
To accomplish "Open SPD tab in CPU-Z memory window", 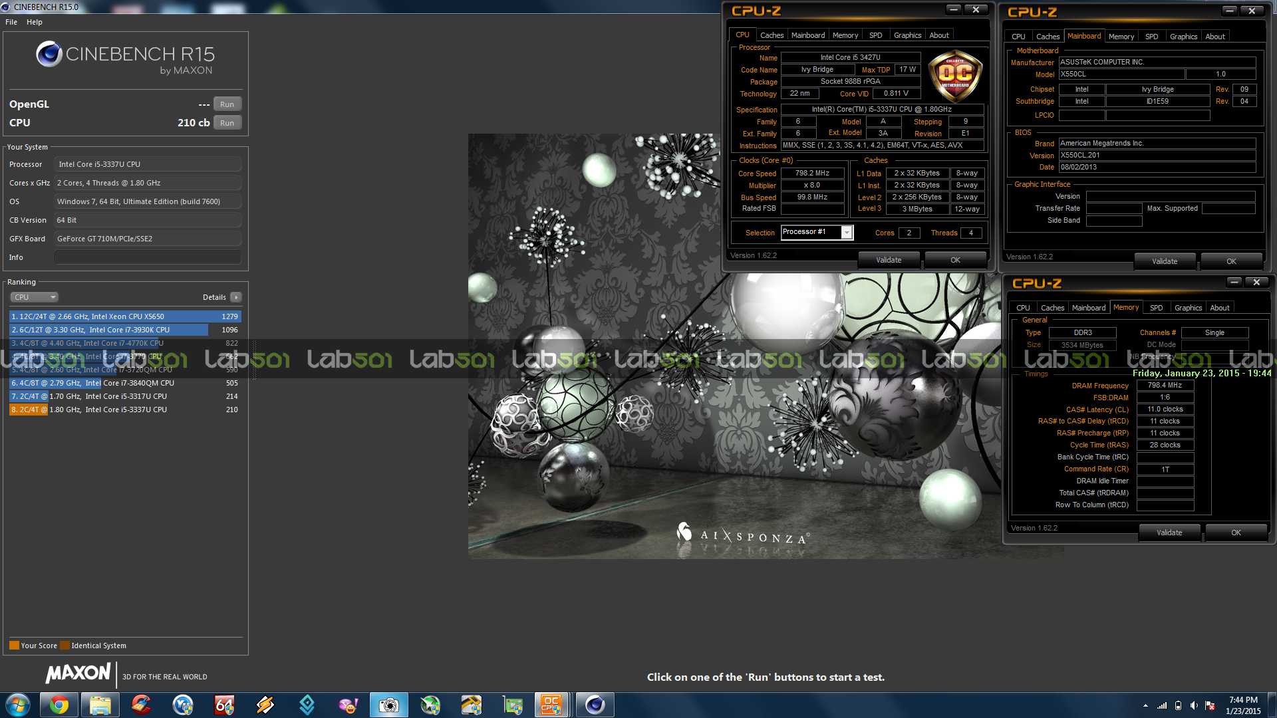I will coord(1156,308).
